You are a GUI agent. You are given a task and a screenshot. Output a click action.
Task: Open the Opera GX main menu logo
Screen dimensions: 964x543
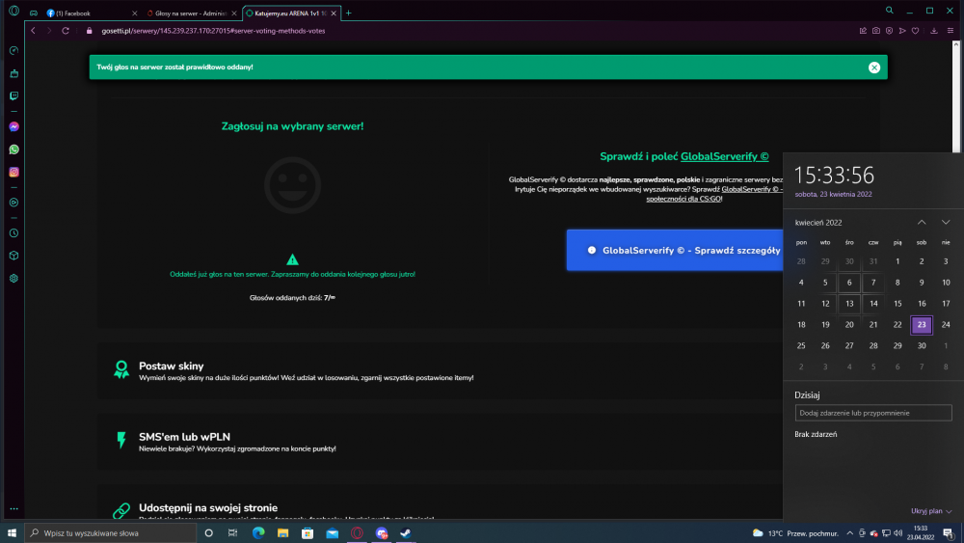pos(13,11)
